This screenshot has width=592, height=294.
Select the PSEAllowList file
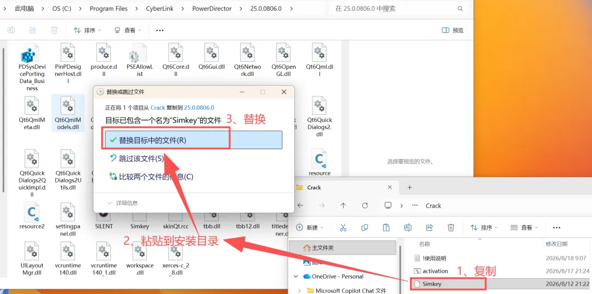pos(139,60)
